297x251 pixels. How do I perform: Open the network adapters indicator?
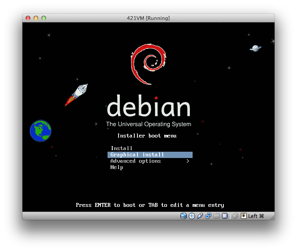(208, 216)
